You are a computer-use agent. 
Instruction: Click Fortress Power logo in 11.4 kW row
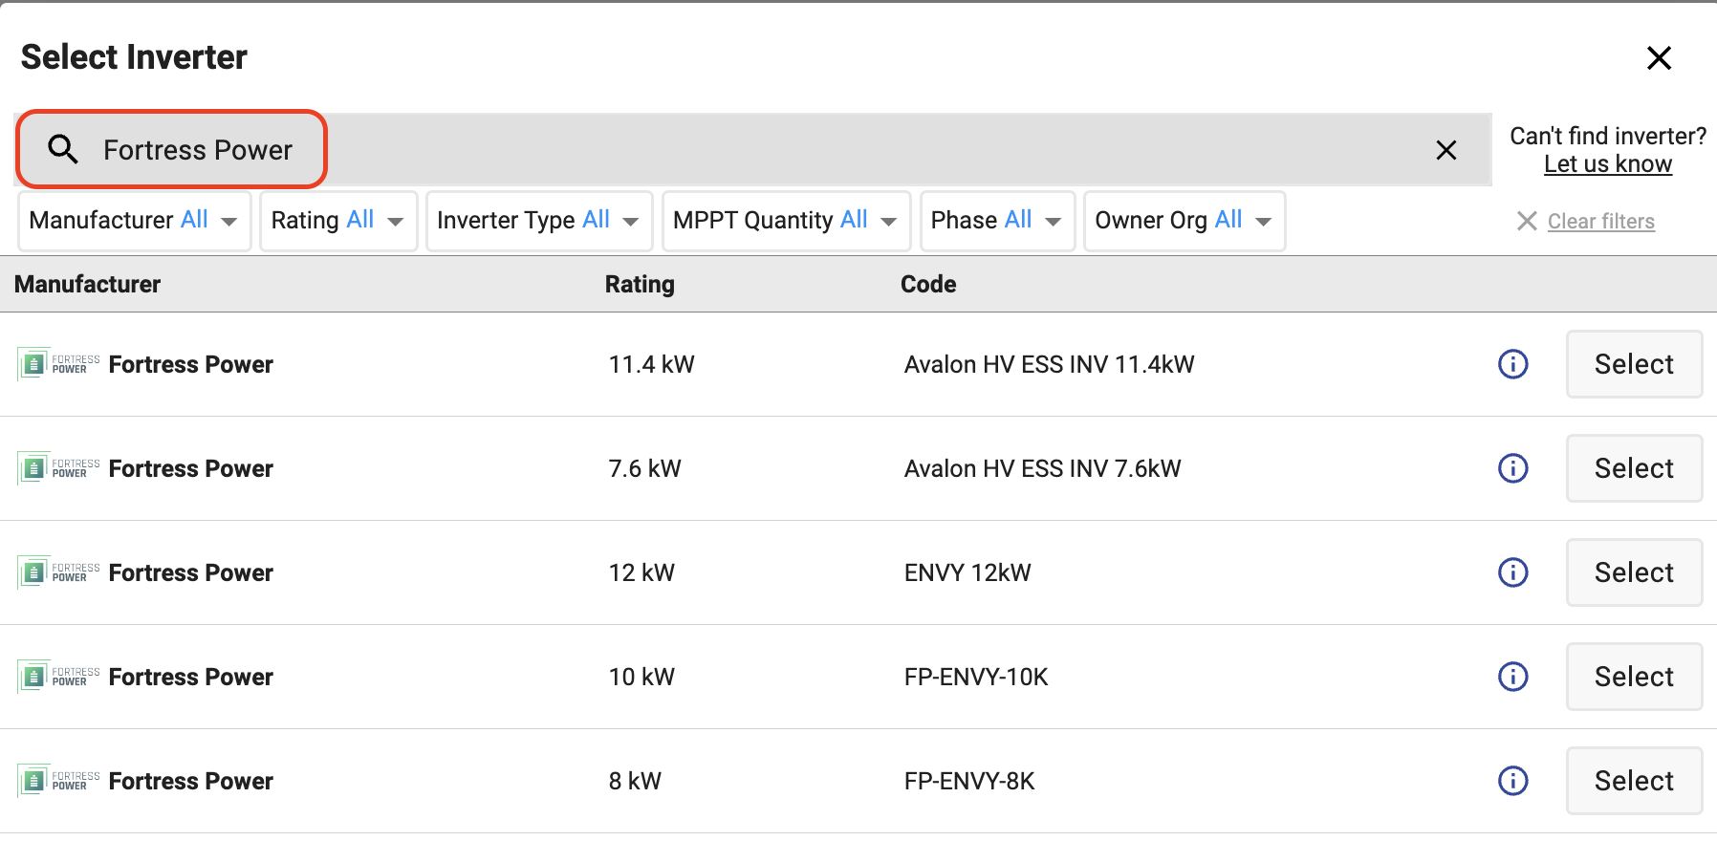pyautogui.click(x=58, y=364)
